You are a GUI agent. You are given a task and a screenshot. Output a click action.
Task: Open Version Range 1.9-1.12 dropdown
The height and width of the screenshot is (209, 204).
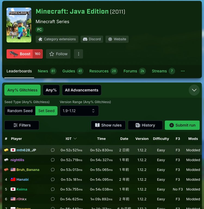click(x=79, y=111)
